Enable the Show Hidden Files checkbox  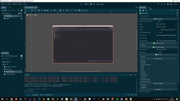pyautogui.click(x=159, y=33)
